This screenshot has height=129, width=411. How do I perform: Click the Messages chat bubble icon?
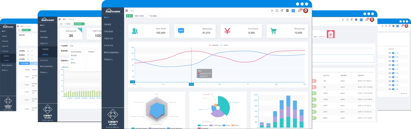pos(181,31)
